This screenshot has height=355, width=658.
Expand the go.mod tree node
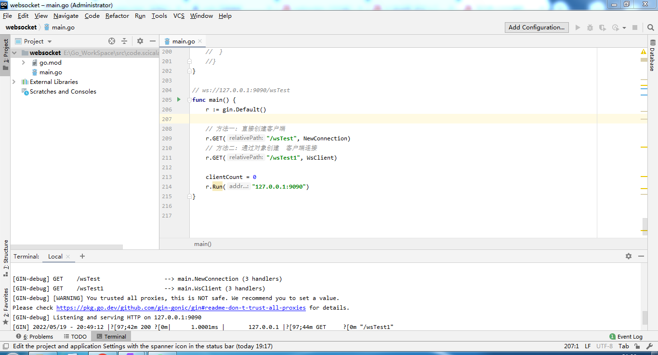coord(23,62)
